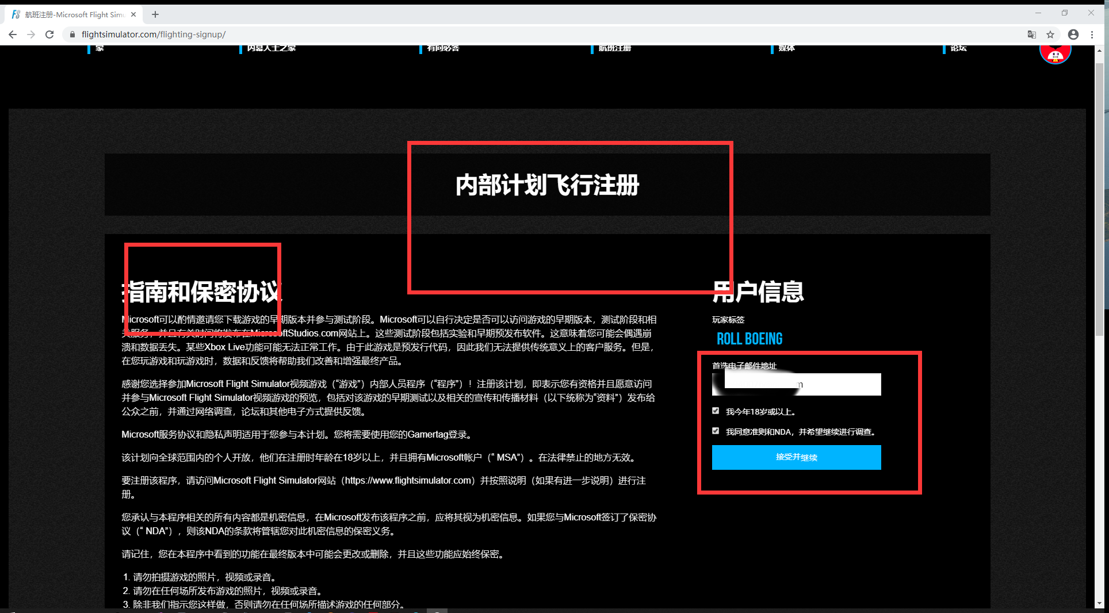Click the email address input field
The height and width of the screenshot is (613, 1109).
[796, 384]
